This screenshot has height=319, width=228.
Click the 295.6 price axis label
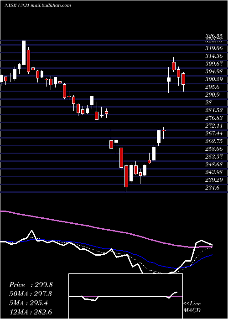click(x=212, y=87)
